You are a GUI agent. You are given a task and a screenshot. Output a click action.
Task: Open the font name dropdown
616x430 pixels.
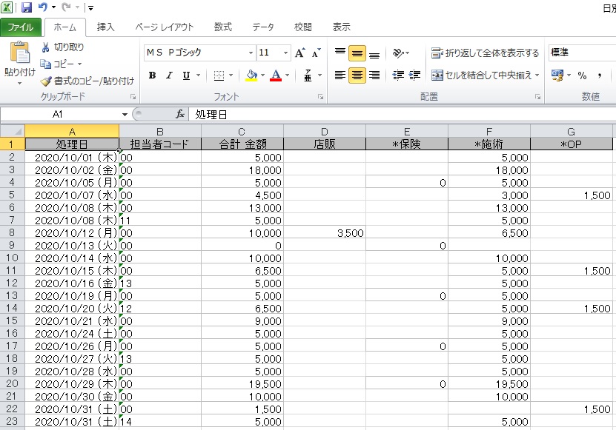point(251,53)
